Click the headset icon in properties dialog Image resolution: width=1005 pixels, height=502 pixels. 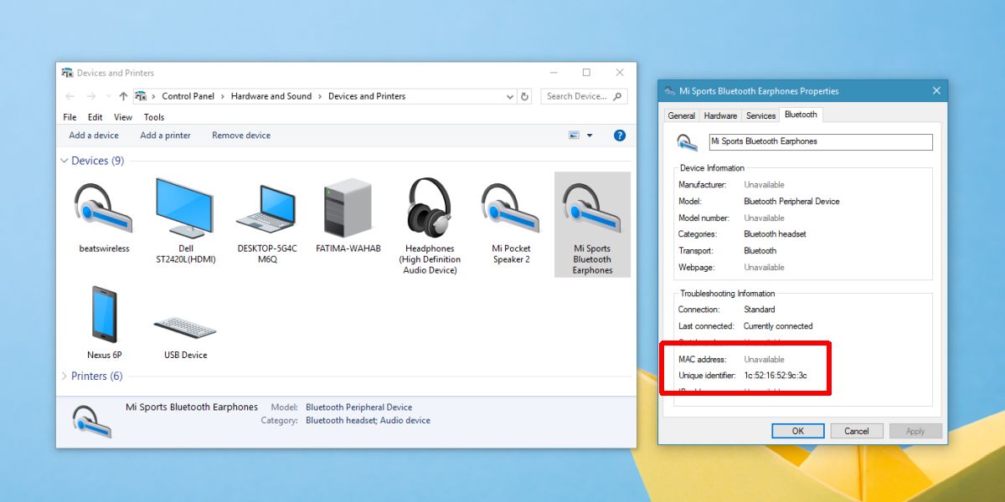click(688, 141)
